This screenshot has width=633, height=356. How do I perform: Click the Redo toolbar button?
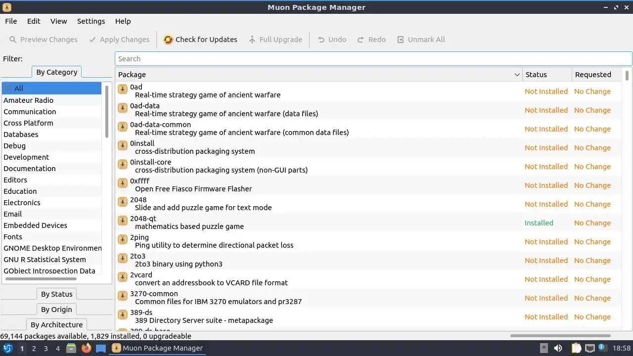pyautogui.click(x=371, y=40)
